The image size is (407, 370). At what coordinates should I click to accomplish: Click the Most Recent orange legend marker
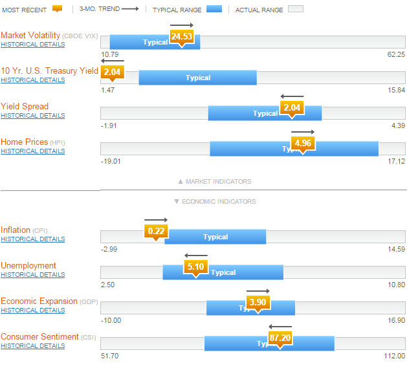[57, 9]
